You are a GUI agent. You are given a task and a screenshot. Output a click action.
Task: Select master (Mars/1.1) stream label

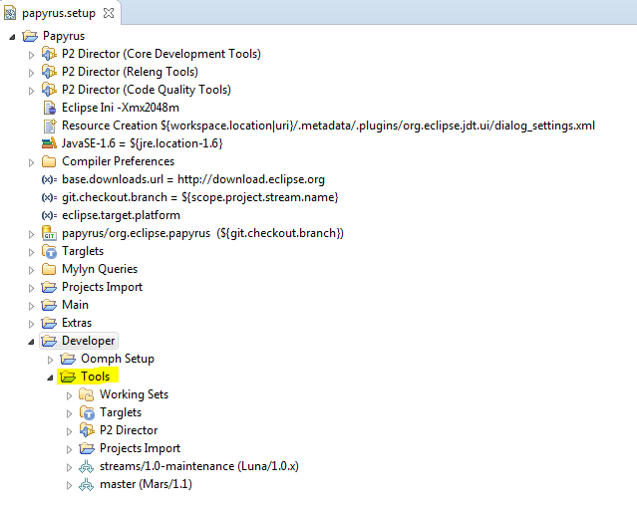tap(146, 484)
